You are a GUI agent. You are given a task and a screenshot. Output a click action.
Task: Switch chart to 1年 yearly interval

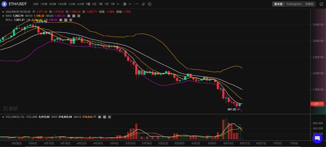112,4
